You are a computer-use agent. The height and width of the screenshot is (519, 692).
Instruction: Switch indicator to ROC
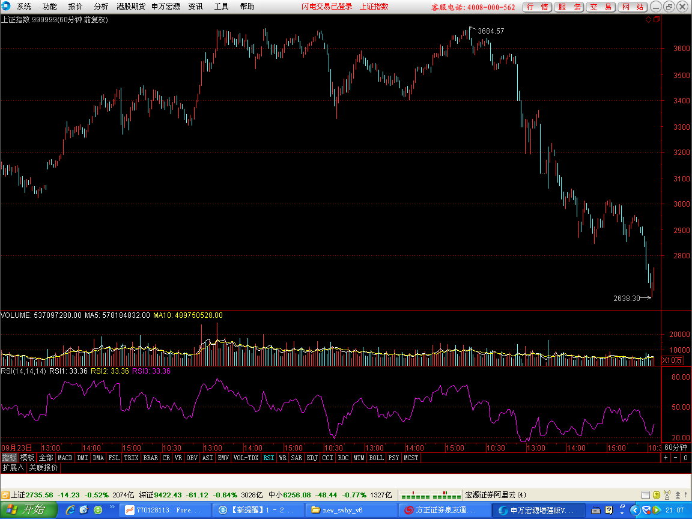click(344, 458)
